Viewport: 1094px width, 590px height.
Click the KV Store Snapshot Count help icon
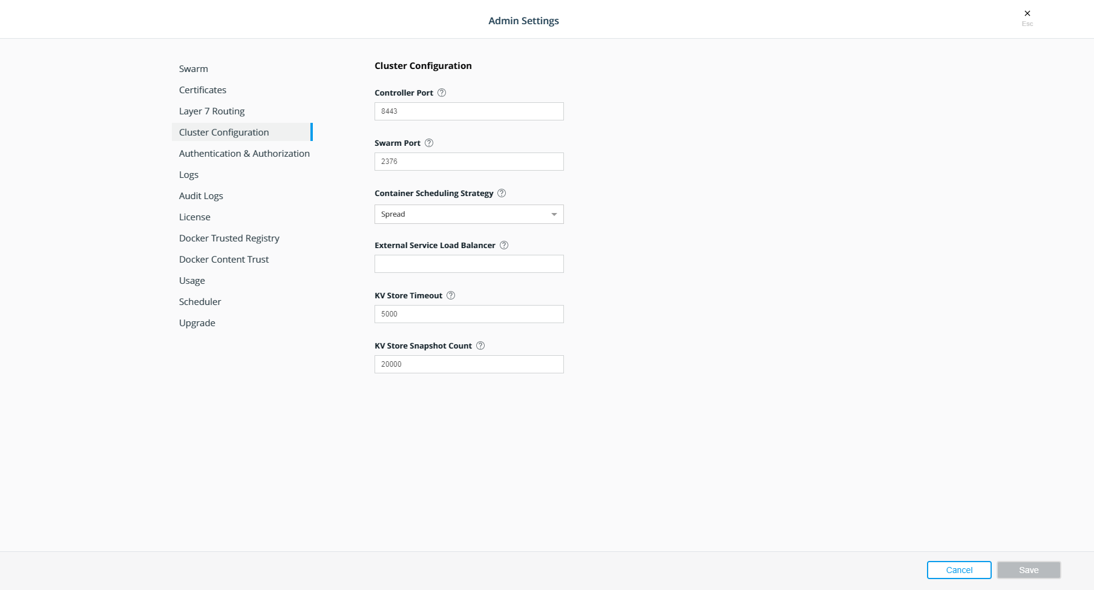coord(480,346)
